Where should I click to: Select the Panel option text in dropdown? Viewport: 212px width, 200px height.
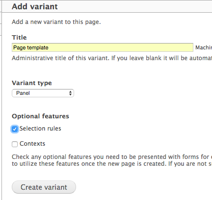[23, 93]
